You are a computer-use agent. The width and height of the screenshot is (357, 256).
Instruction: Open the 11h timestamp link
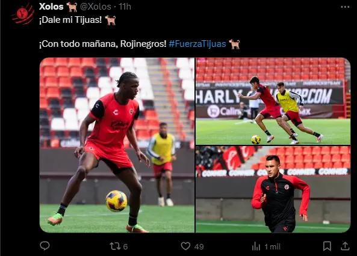125,7
